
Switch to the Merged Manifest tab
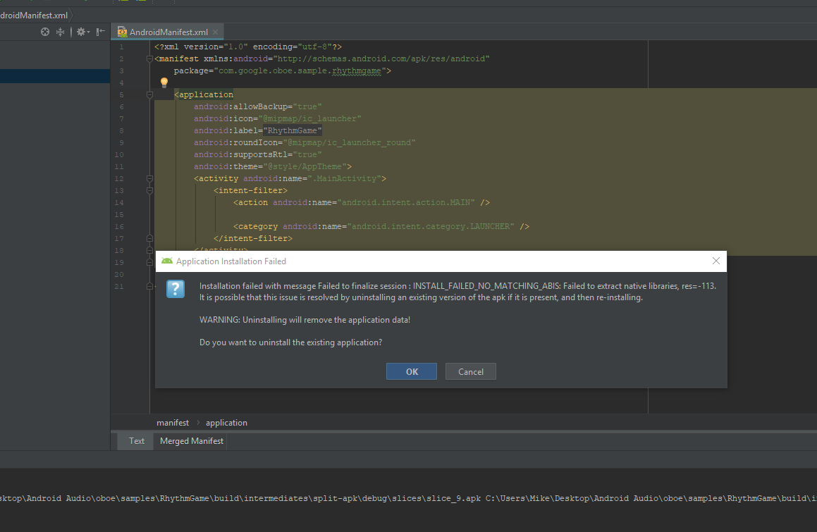pyautogui.click(x=191, y=440)
